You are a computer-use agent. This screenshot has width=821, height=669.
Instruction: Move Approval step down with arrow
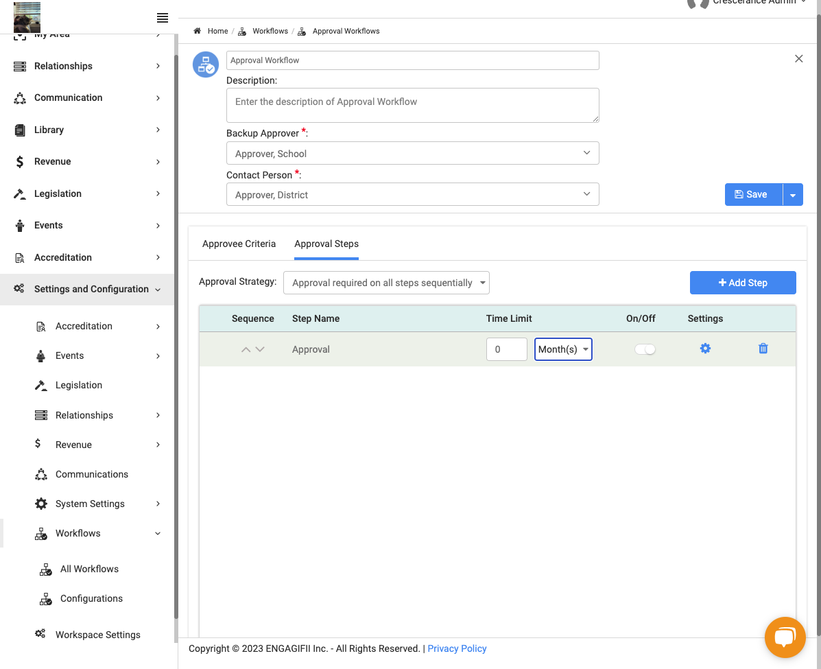[260, 349]
